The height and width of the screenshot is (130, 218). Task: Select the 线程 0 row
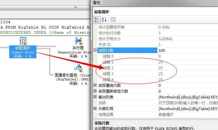[158, 56]
